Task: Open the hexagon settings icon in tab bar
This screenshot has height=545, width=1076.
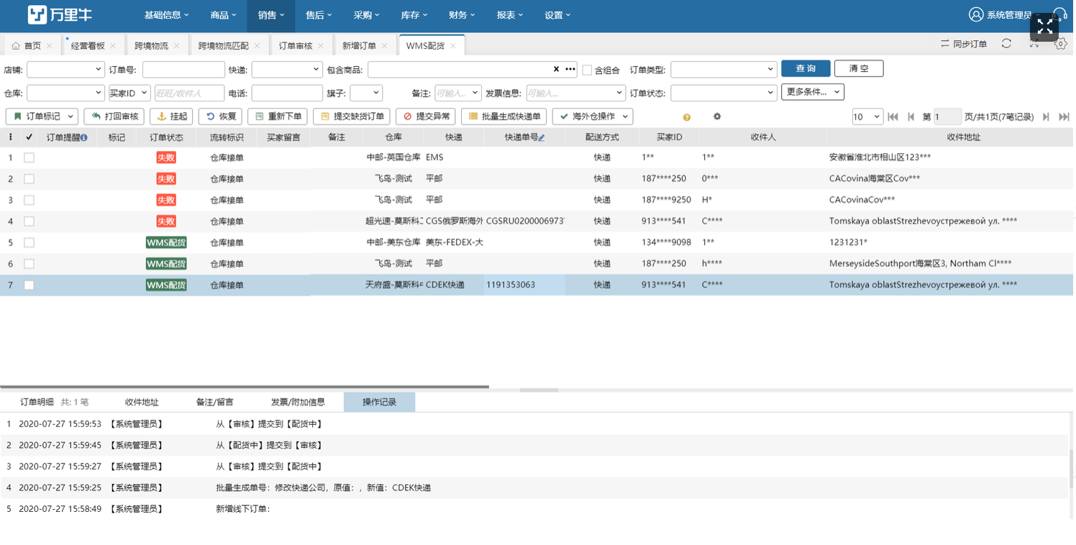Action: (x=1060, y=45)
